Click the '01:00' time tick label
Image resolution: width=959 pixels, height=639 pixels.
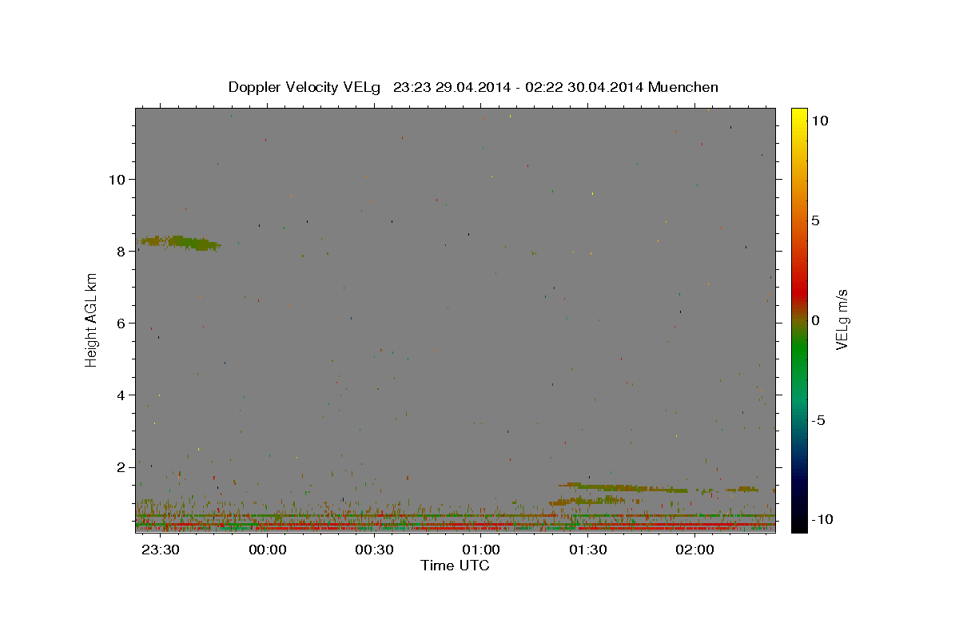coord(481,550)
